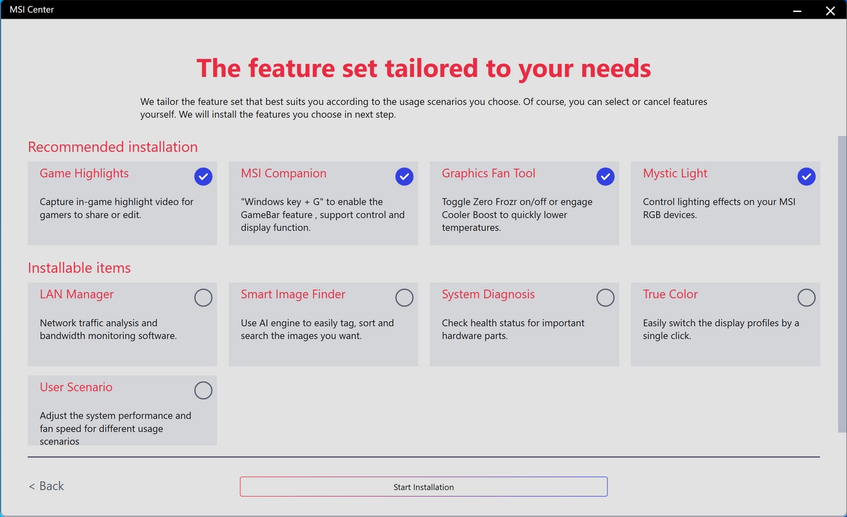Uncheck the Game Highlights checkmark
The height and width of the screenshot is (517, 847).
tap(203, 177)
